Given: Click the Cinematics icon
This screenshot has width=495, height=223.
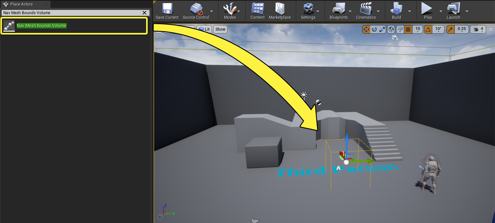Looking at the screenshot, I should pos(366,10).
